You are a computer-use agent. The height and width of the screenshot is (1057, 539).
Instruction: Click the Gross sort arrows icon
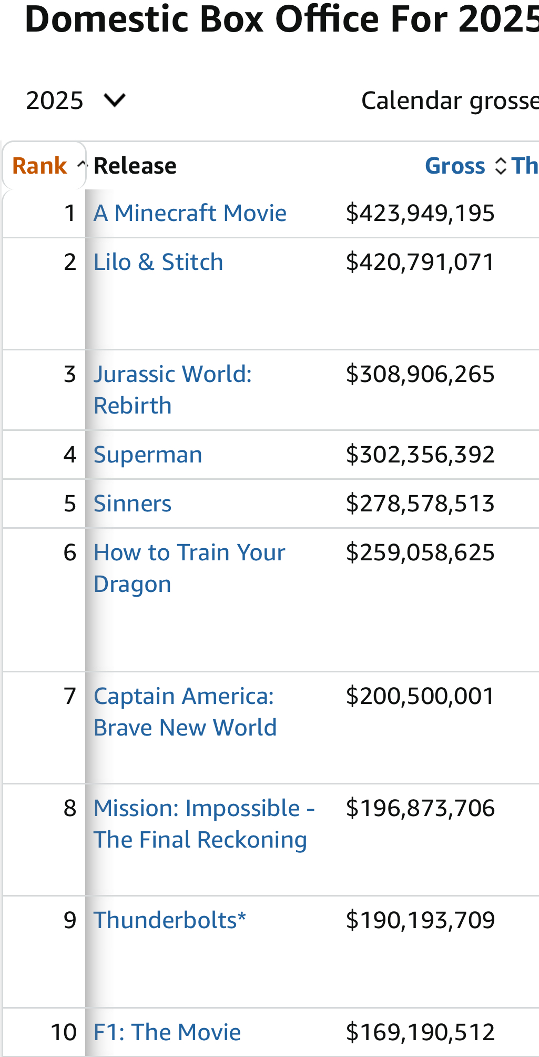[501, 166]
